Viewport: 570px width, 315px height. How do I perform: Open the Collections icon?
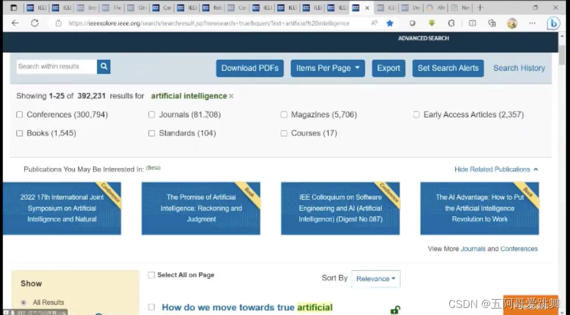(492, 24)
